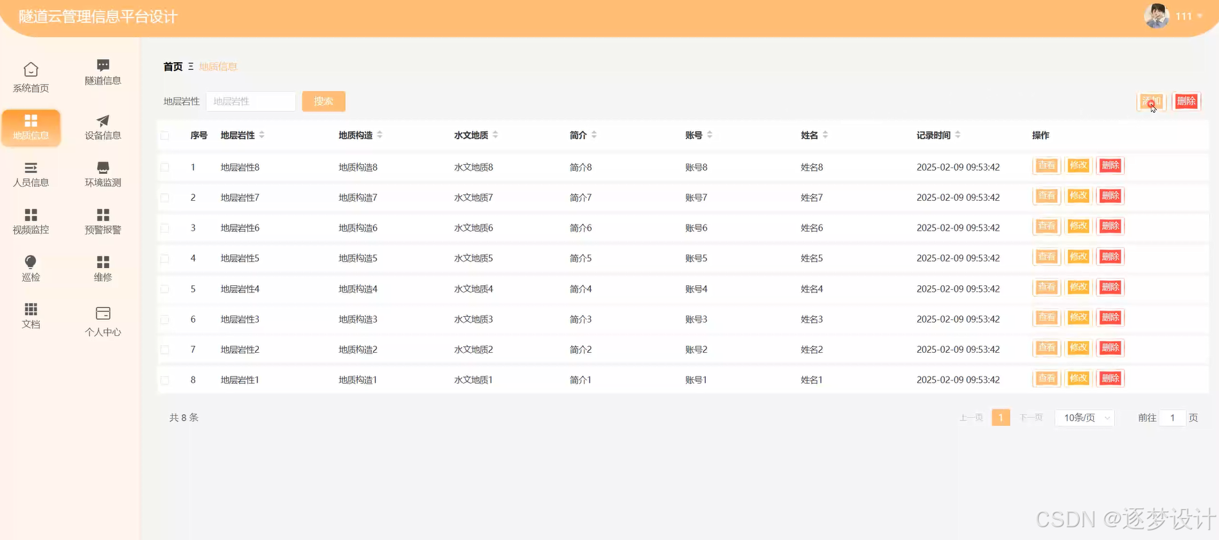Click 修改 for row 地层岩性6
Image resolution: width=1219 pixels, height=540 pixels.
(x=1078, y=226)
